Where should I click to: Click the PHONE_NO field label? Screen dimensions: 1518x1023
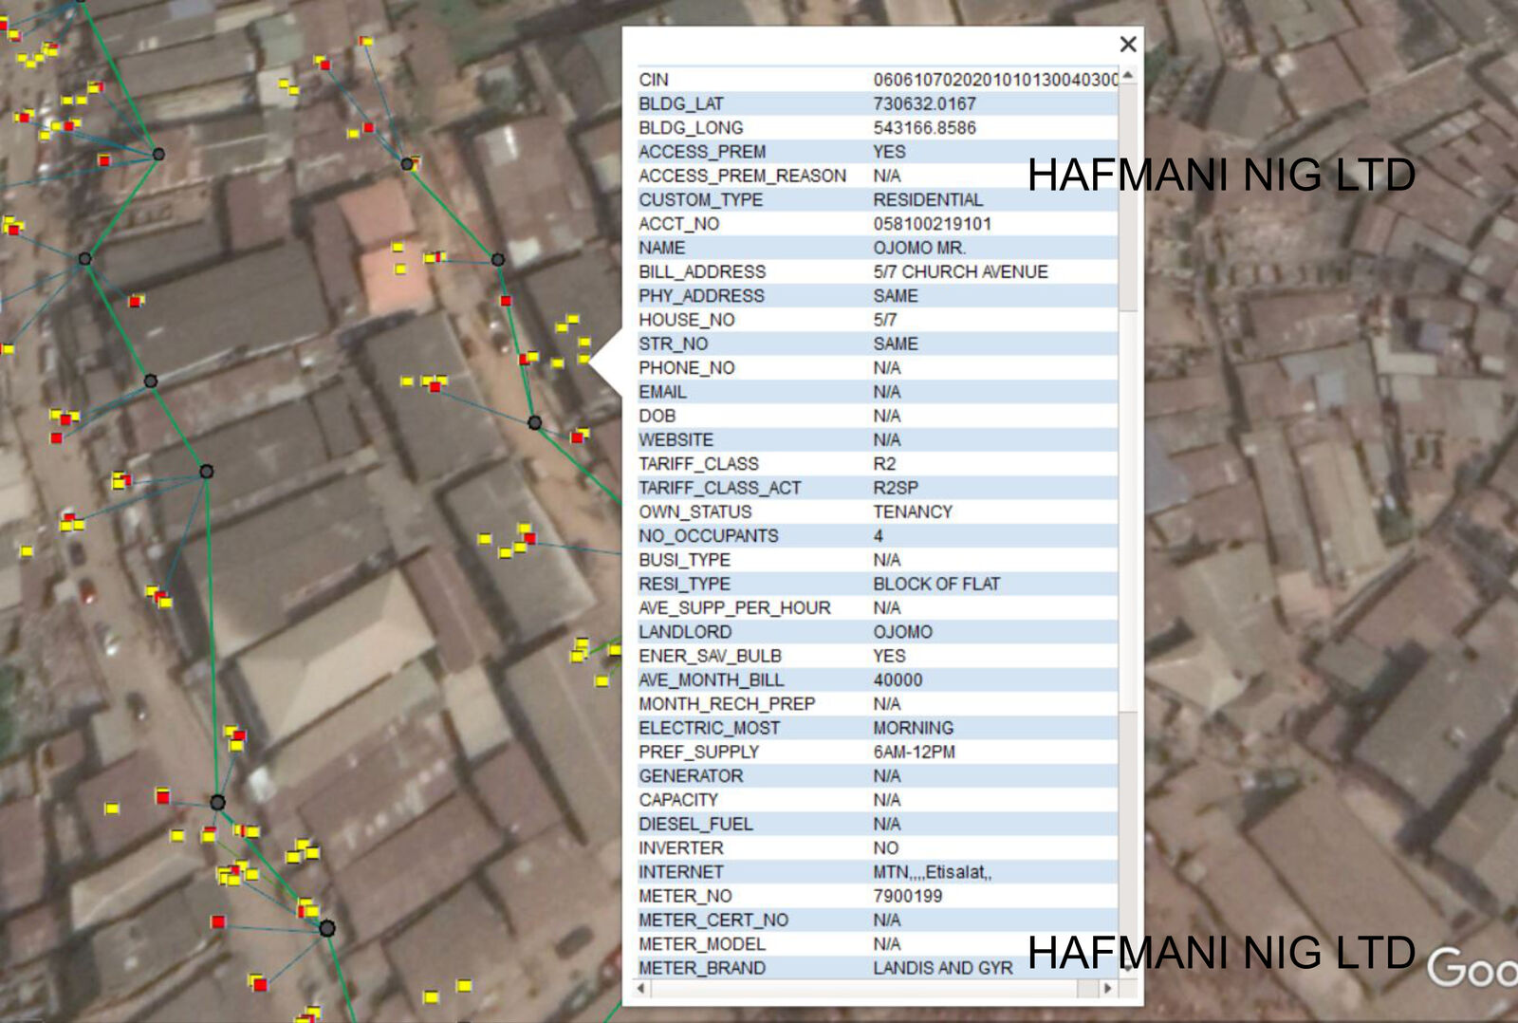[x=686, y=367]
